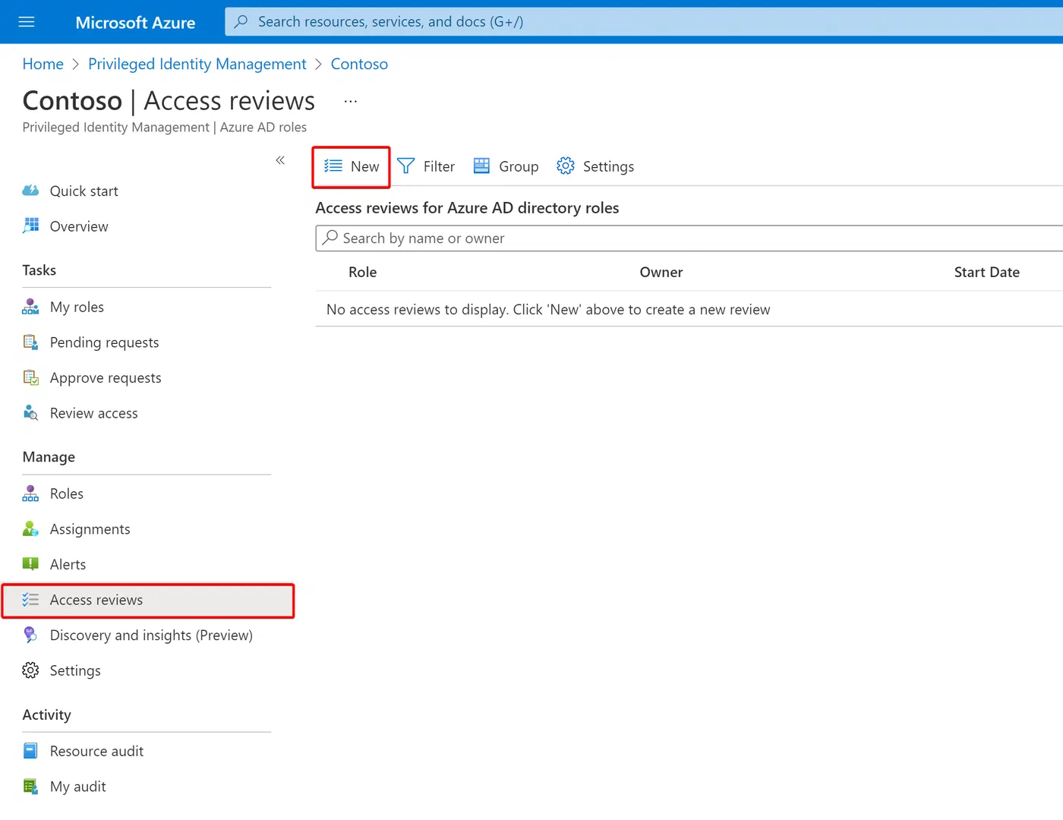Go to Privileged Identity Management breadcrumb
The width and height of the screenshot is (1063, 820).
(x=197, y=65)
